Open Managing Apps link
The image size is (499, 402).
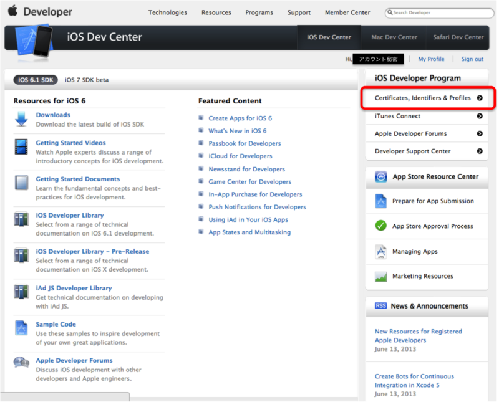[415, 252]
